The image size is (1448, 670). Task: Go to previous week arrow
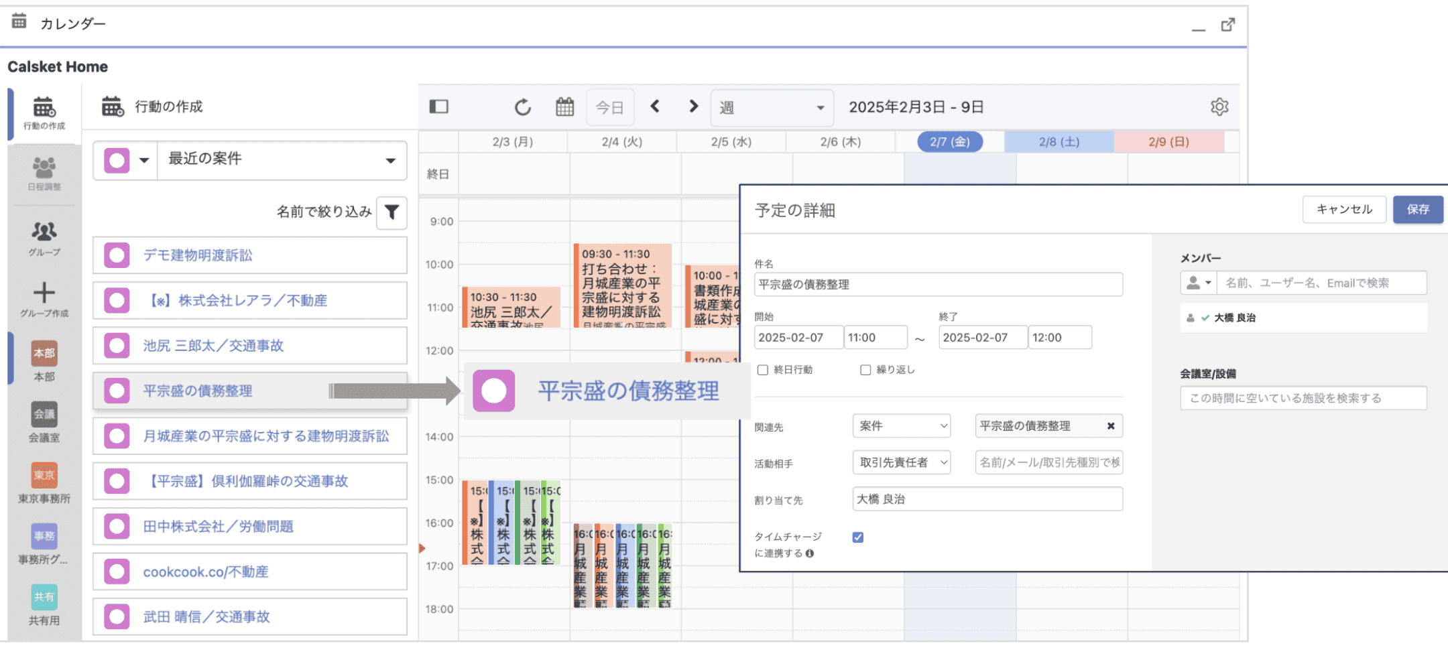(655, 107)
